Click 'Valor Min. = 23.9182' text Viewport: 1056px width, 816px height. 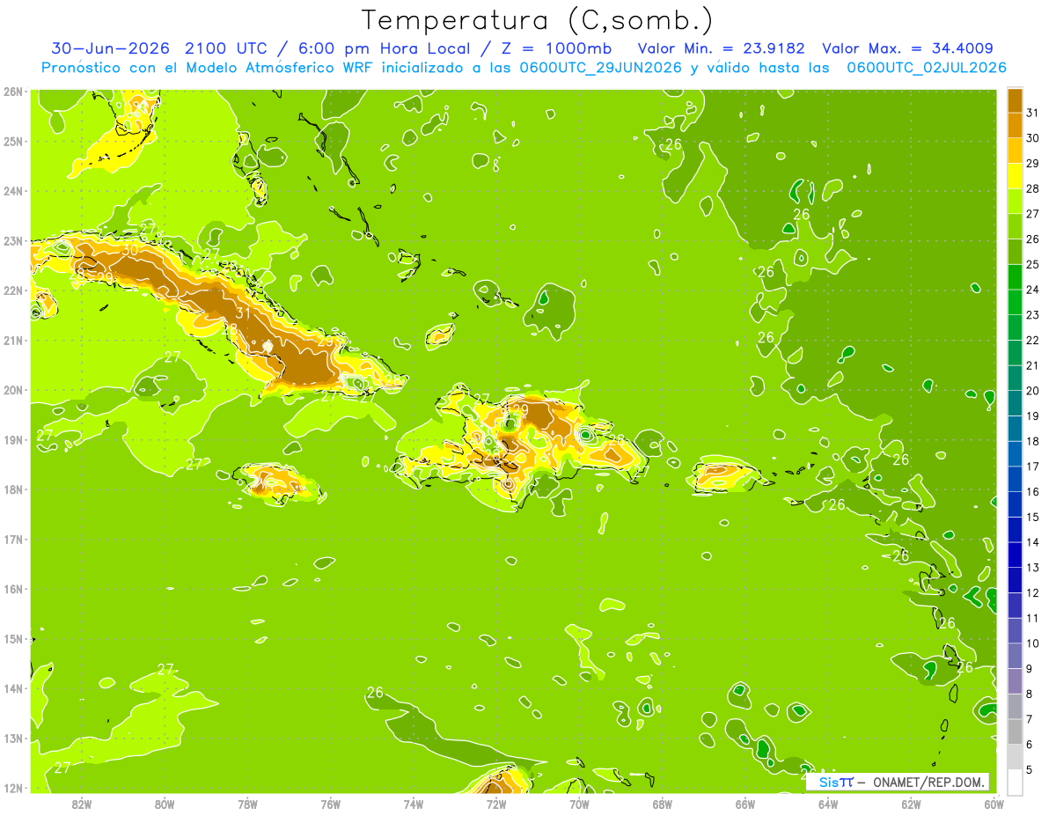click(x=722, y=48)
